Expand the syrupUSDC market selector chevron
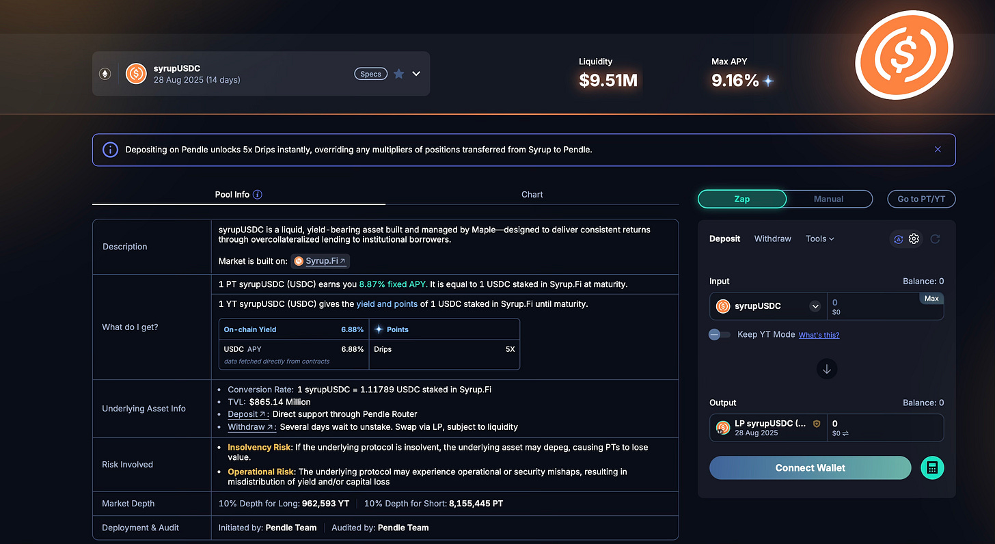 (416, 74)
